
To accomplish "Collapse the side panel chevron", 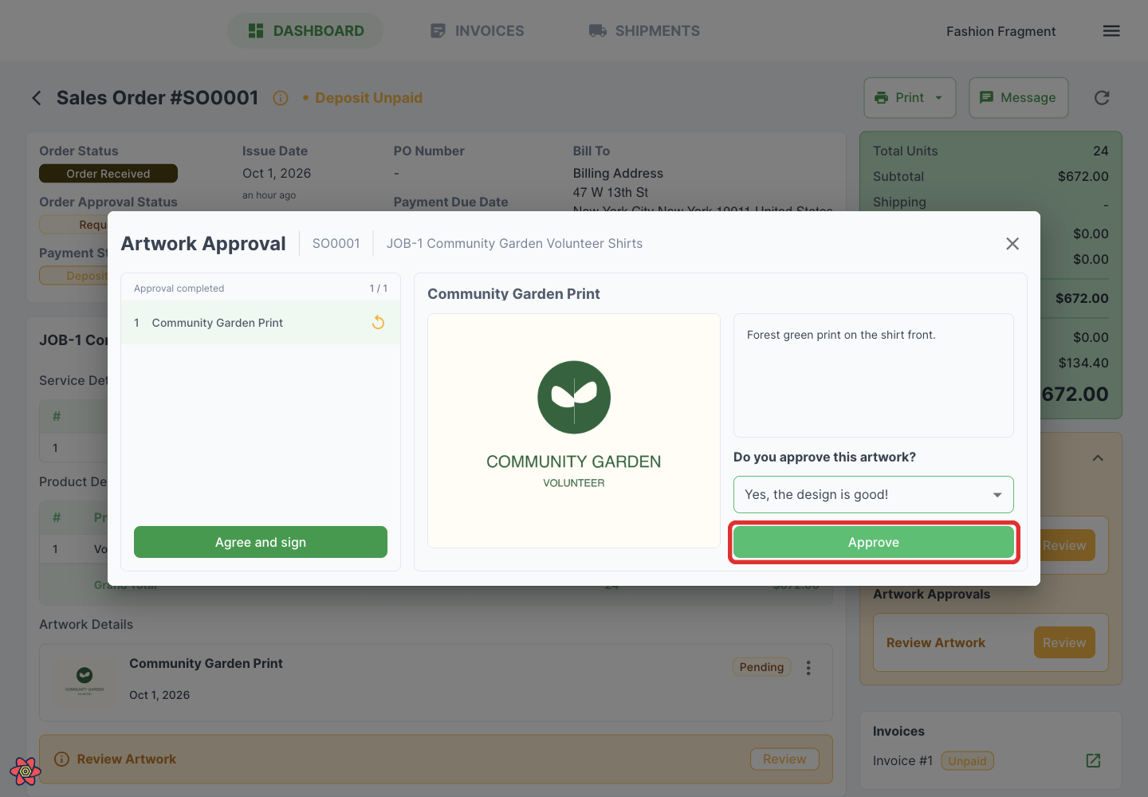I will click(1098, 458).
